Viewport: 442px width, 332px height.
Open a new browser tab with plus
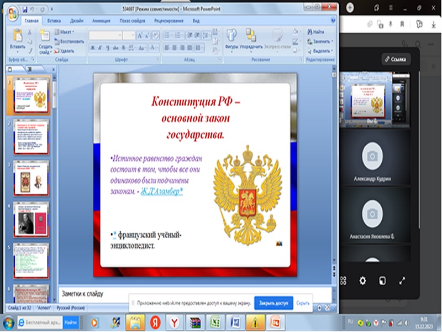click(350, 7)
